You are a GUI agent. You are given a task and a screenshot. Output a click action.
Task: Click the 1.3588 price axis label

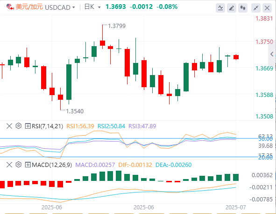point(264,95)
